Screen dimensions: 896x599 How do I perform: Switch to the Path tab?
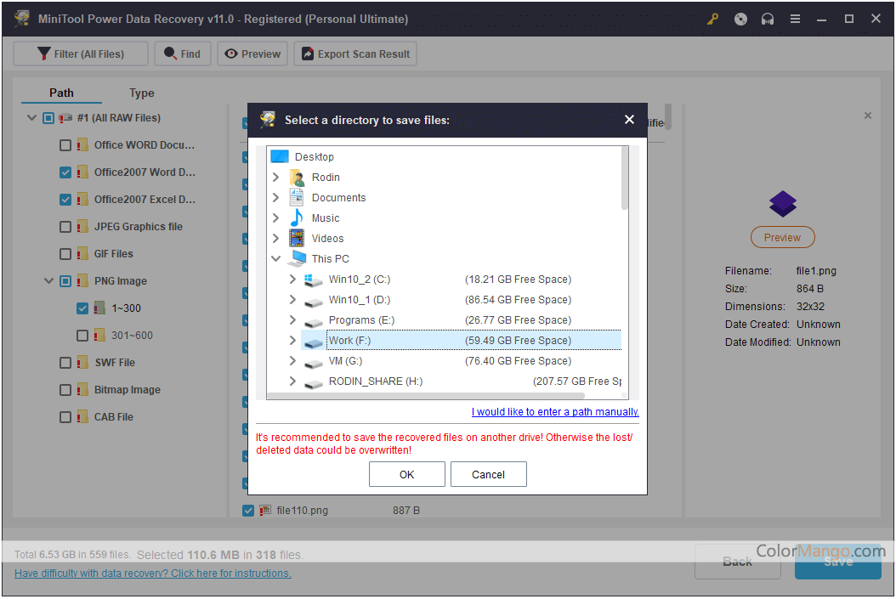pyautogui.click(x=61, y=93)
